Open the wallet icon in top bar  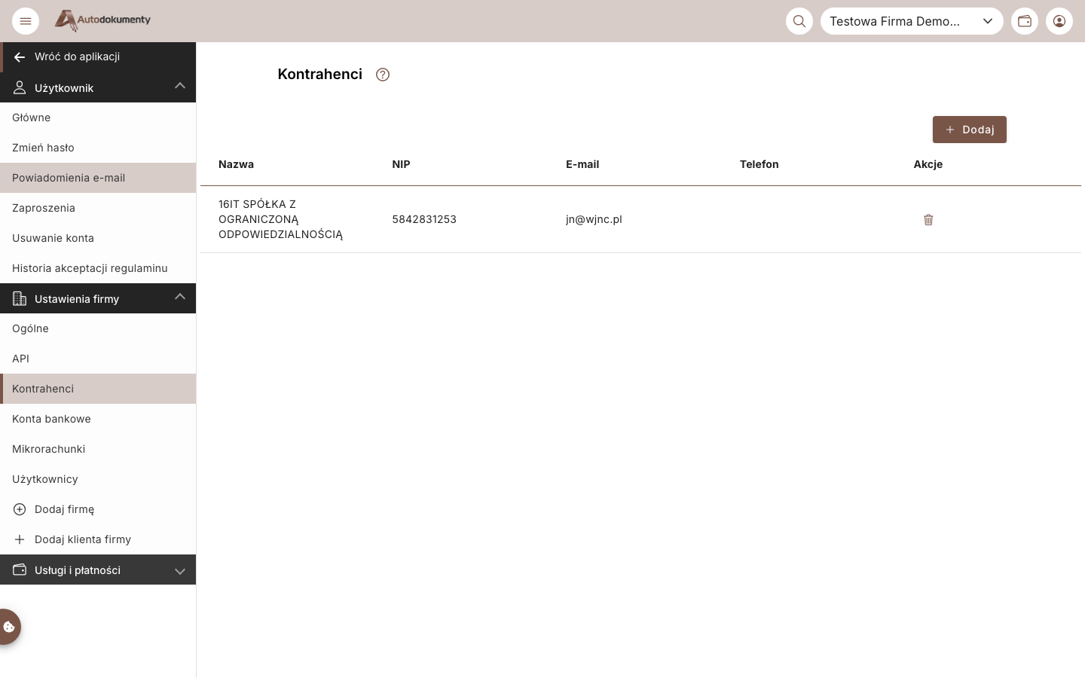(x=1025, y=21)
